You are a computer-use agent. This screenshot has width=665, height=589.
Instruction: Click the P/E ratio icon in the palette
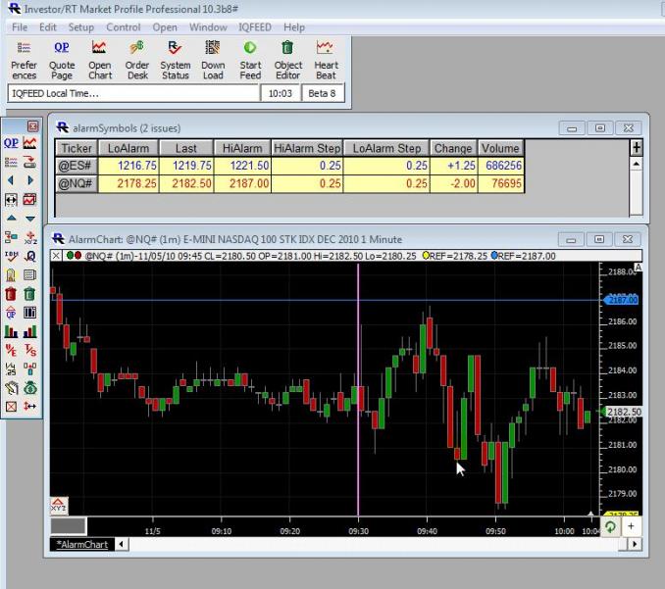coord(11,350)
